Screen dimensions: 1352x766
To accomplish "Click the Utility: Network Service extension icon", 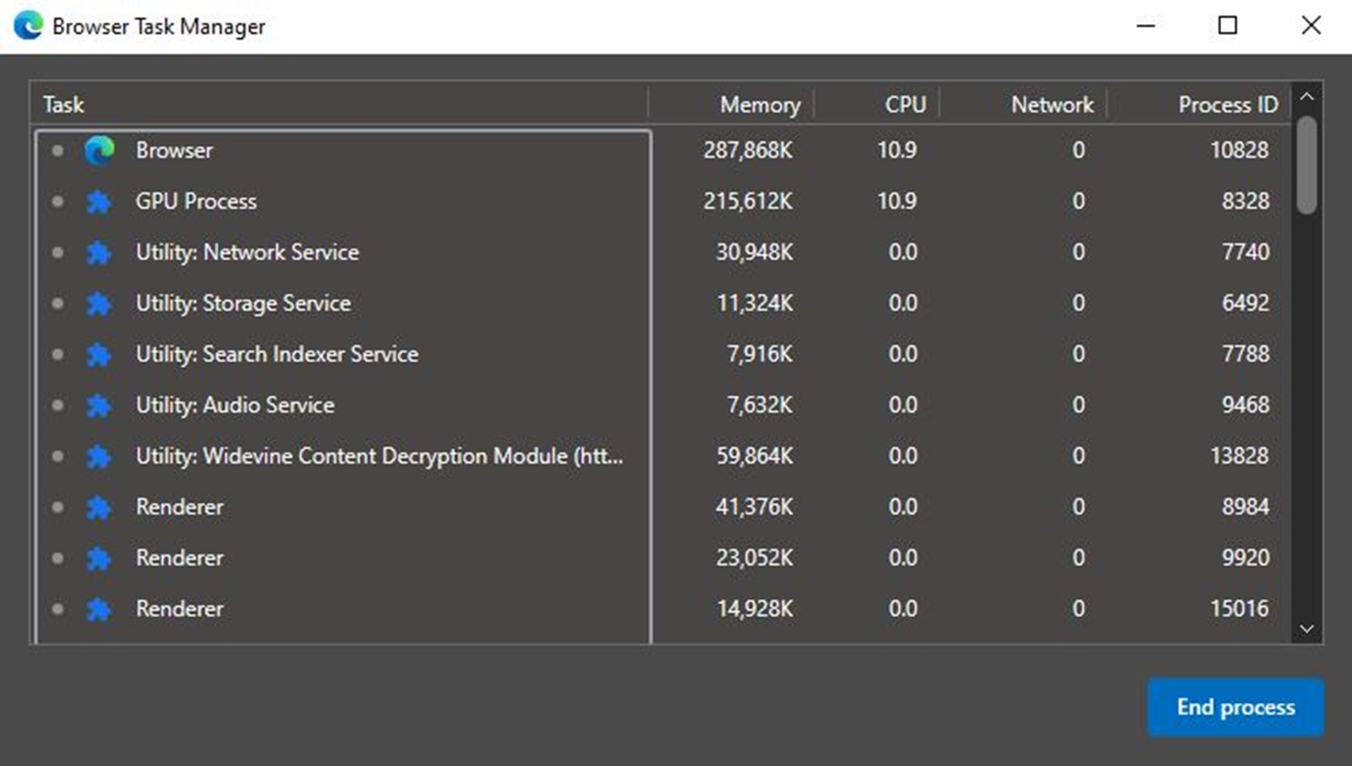I will (x=101, y=252).
